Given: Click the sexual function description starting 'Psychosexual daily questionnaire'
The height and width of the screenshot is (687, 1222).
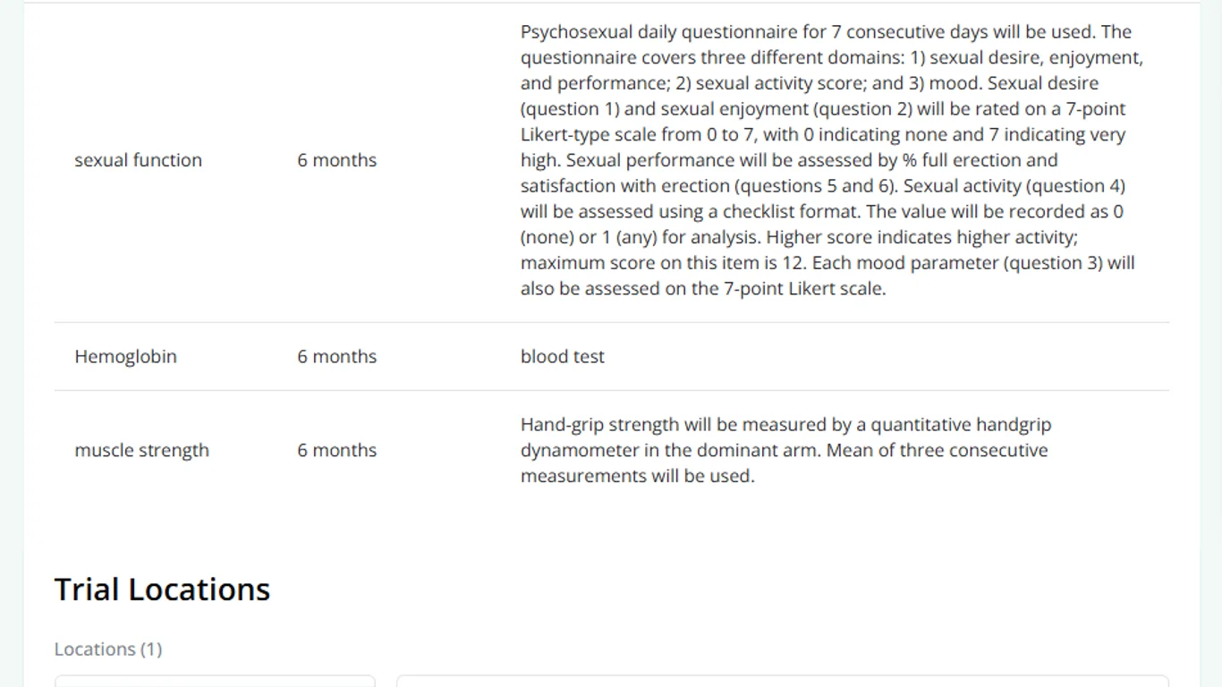Looking at the screenshot, I should click(833, 160).
